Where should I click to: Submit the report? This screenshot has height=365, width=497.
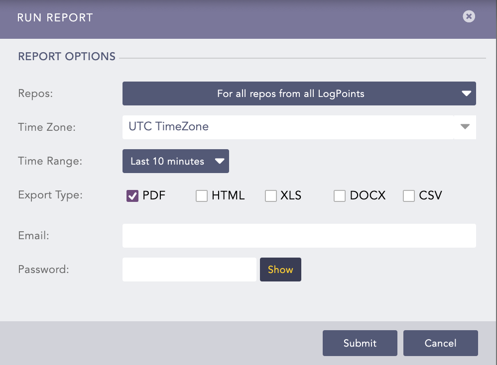tap(360, 343)
